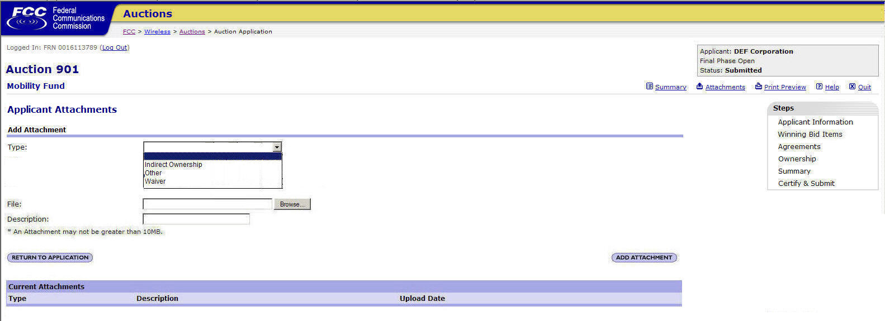This screenshot has height=321, width=885.
Task: Open Certify & Submit step
Action: click(806, 183)
